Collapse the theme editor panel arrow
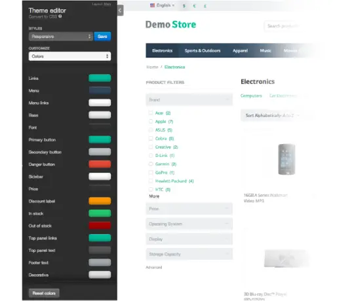Image resolution: width=354 pixels, height=301 pixels. (x=120, y=10)
